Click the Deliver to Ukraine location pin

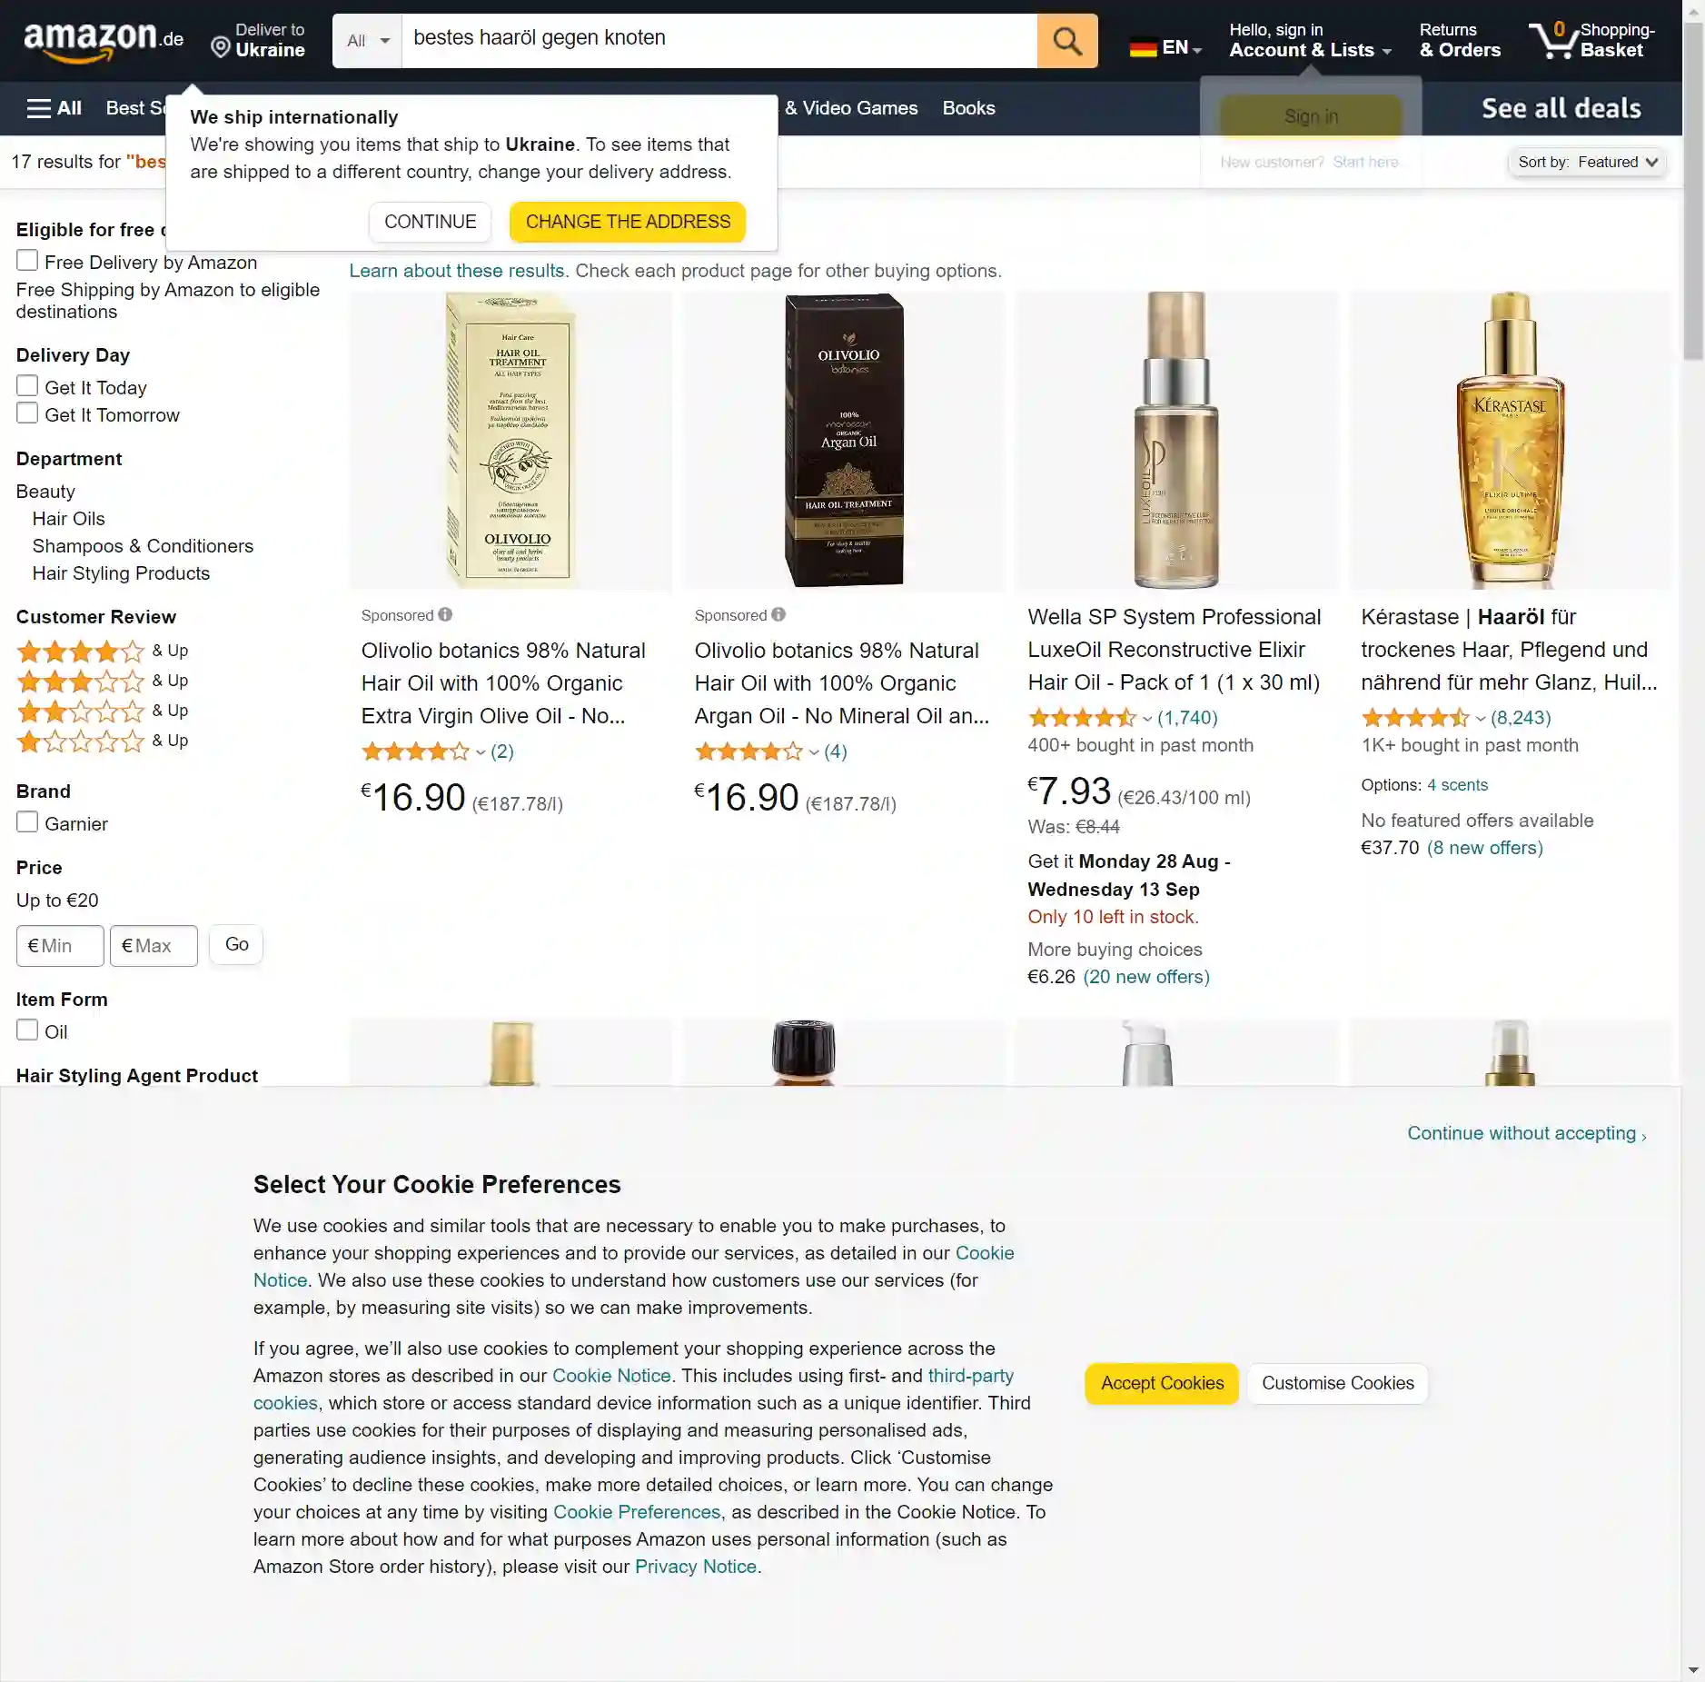coord(220,46)
